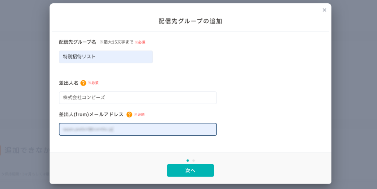Click the dimmed small text at bottom left

click(24, 174)
